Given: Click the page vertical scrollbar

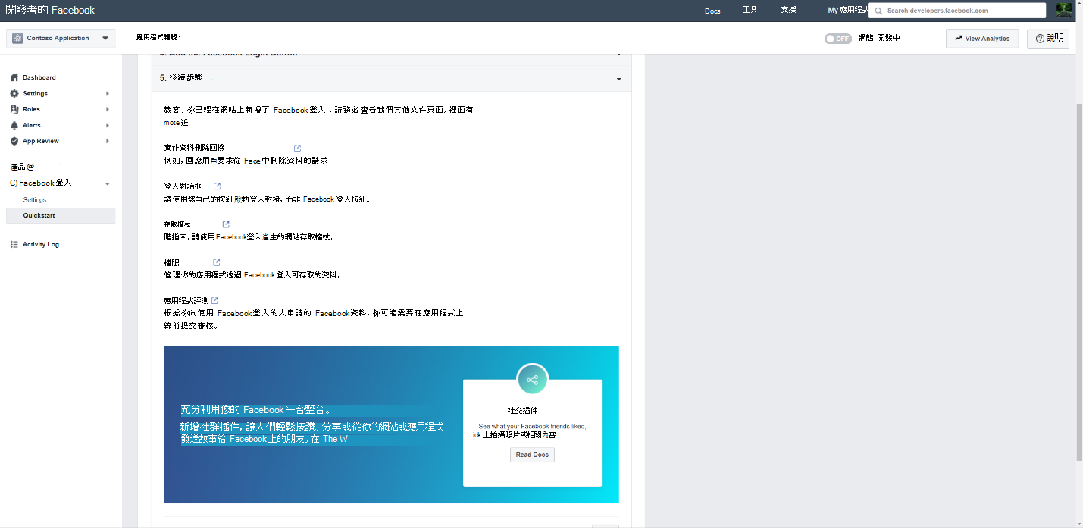Looking at the screenshot, I should coord(1079,280).
